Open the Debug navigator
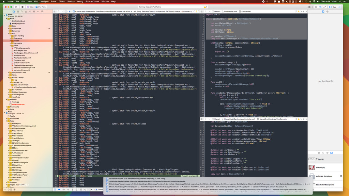This screenshot has width=349, height=196. (x=34, y=11)
